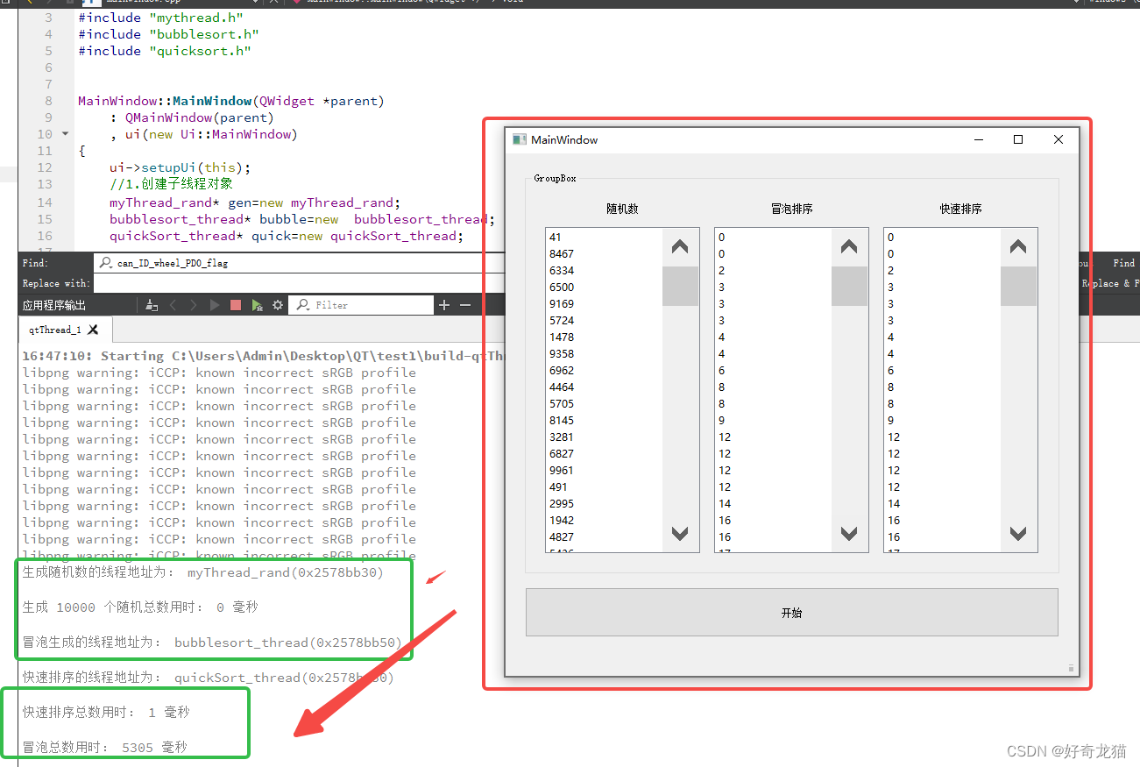Maximize the MainWindow window
Image resolution: width=1140 pixels, height=767 pixels.
tap(1018, 139)
